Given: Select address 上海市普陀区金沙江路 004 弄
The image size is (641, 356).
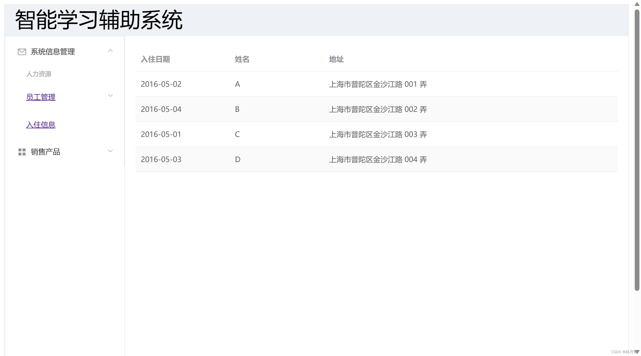Looking at the screenshot, I should [x=378, y=159].
